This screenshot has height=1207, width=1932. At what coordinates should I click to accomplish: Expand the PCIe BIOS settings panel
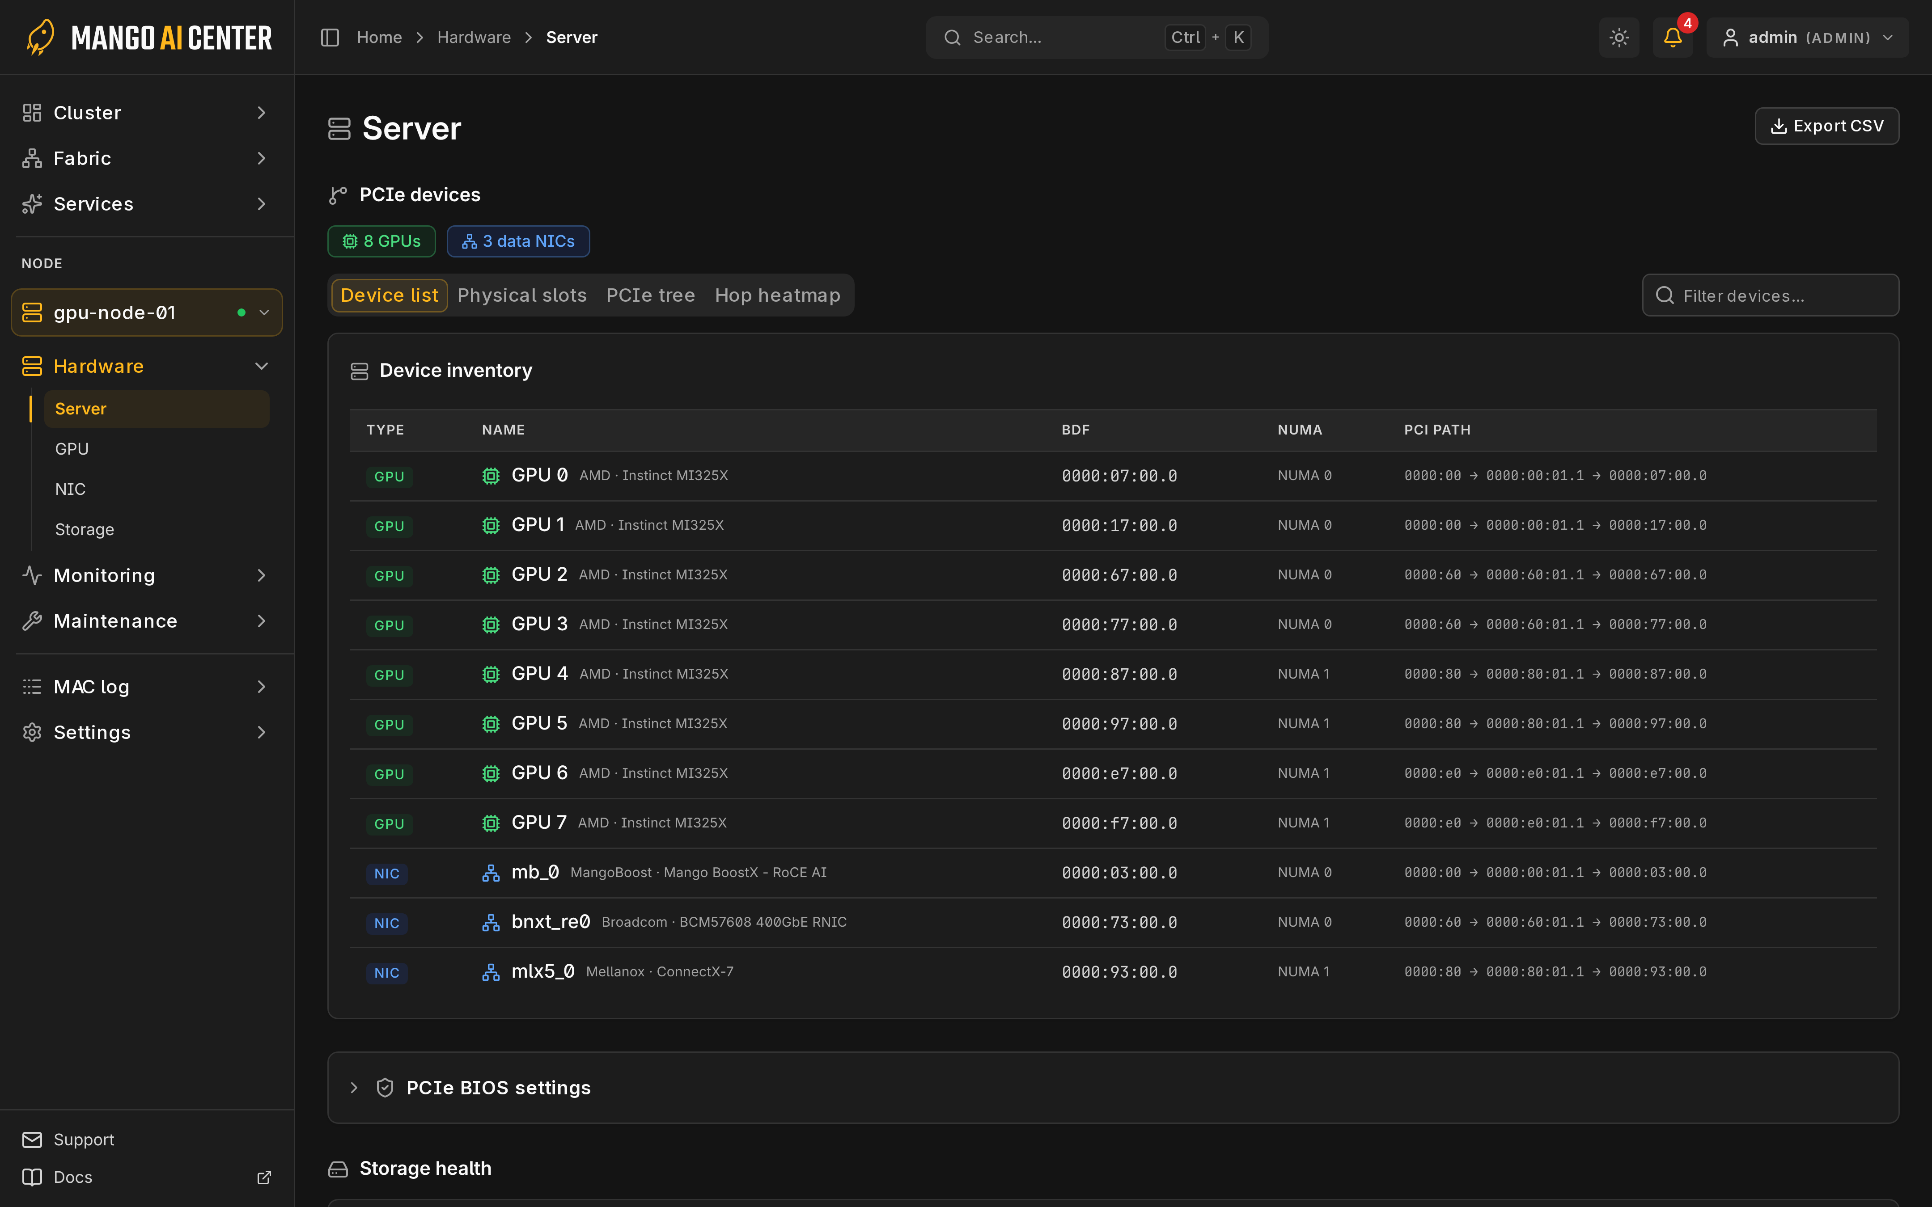tap(1113, 1087)
